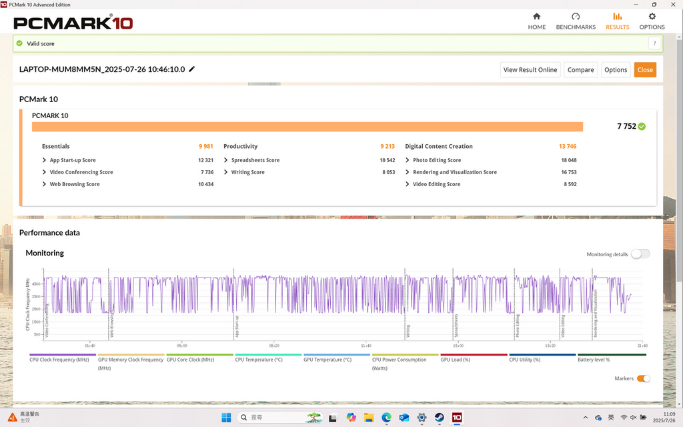Open the BENCHMARKS tab
Image resolution: width=683 pixels, height=427 pixels.
pos(576,21)
